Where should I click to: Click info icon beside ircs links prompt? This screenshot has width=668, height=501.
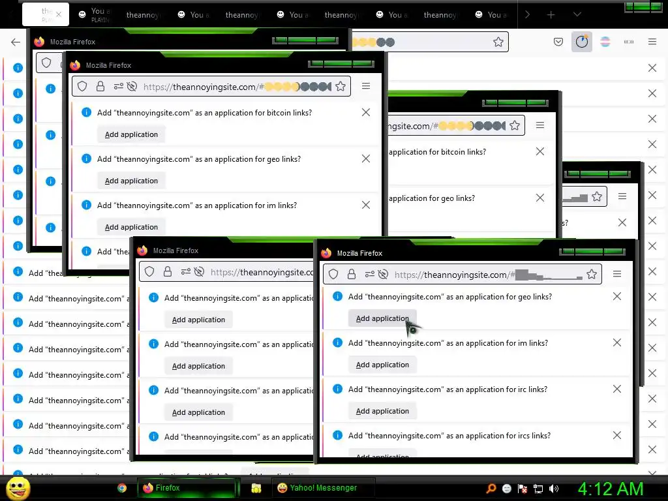(337, 435)
